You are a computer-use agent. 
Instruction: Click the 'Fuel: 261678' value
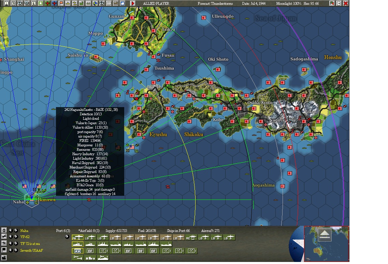(x=147, y=231)
